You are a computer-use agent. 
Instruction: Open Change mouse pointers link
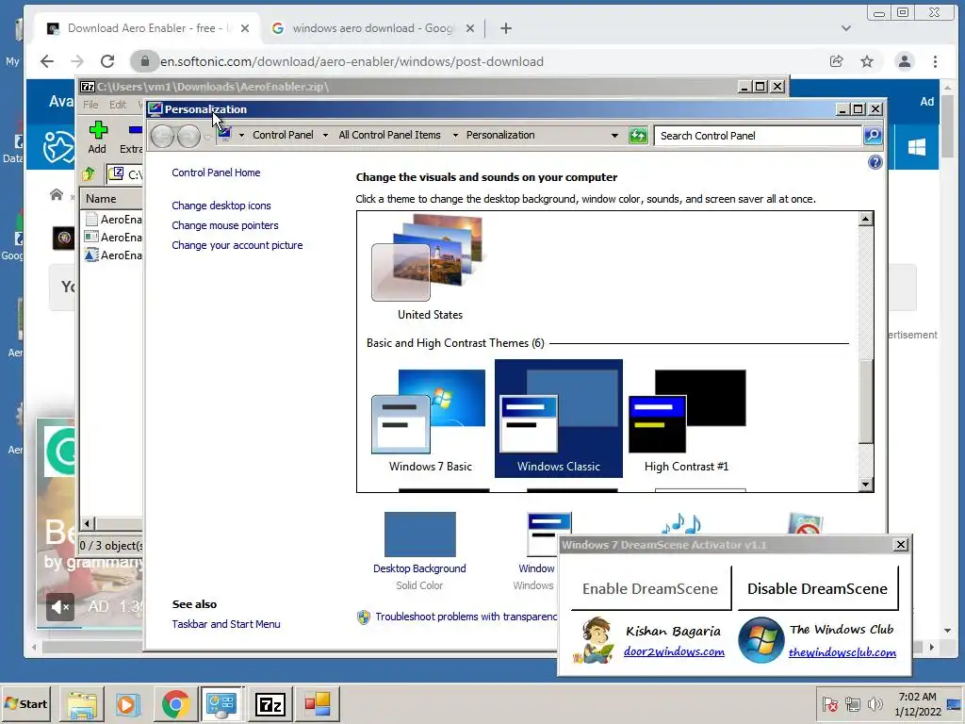click(224, 225)
